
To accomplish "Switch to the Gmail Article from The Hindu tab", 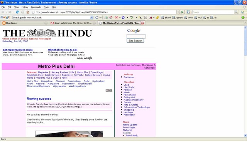I will (x=73, y=23).
